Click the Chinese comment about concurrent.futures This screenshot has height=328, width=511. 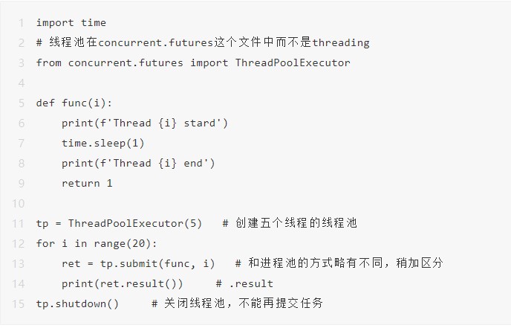tap(202, 43)
